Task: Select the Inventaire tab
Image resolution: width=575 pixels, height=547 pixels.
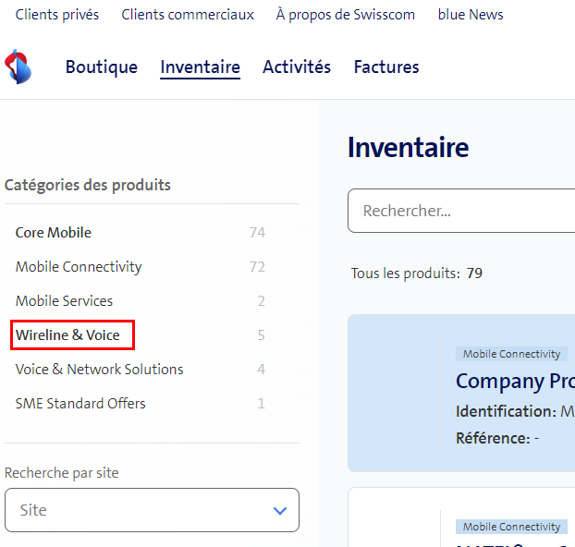Action: pyautogui.click(x=200, y=67)
